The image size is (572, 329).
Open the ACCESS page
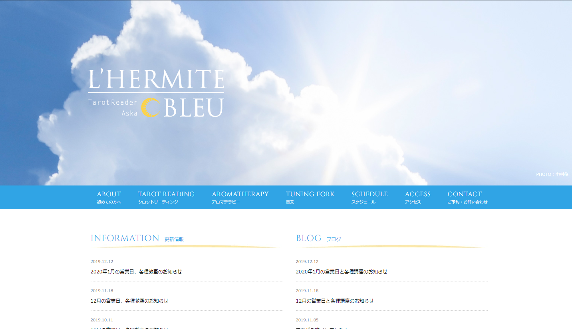pyautogui.click(x=417, y=197)
